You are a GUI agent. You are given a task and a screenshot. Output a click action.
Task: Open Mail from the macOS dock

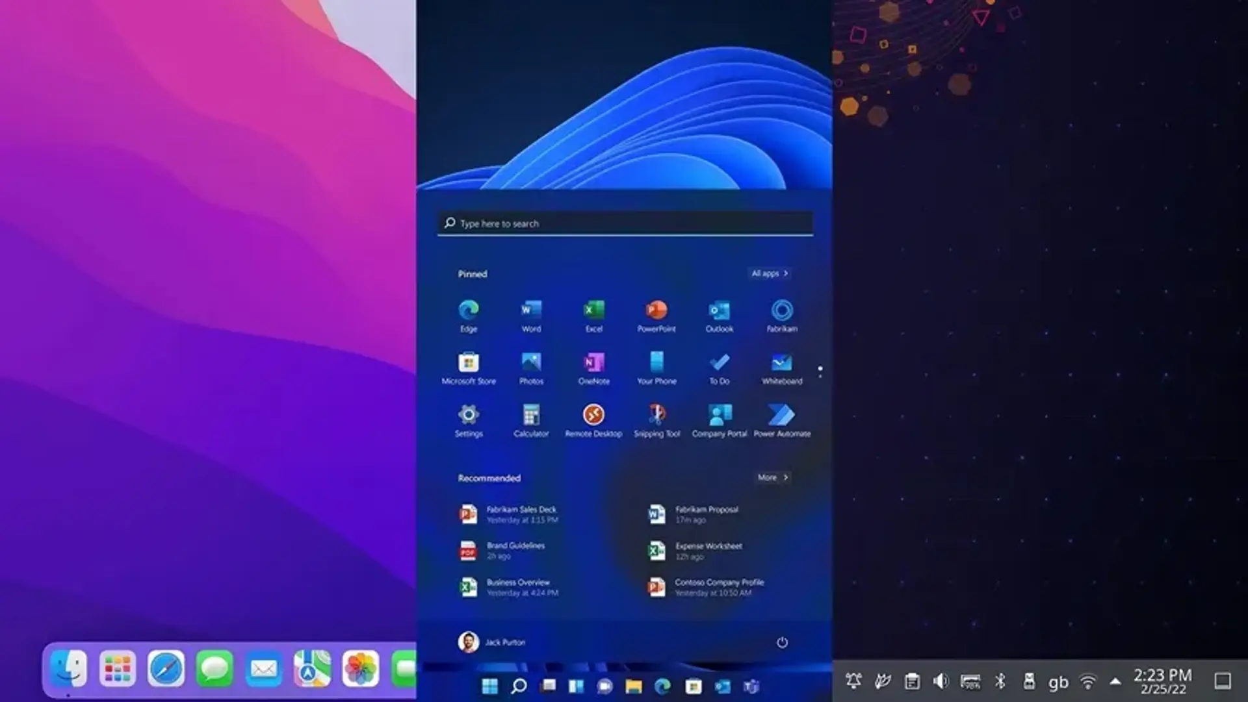pos(263,668)
